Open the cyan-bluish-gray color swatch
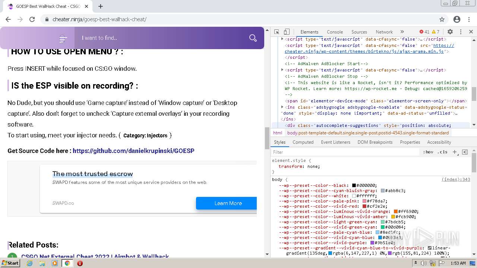The image size is (477, 268). 383,191
